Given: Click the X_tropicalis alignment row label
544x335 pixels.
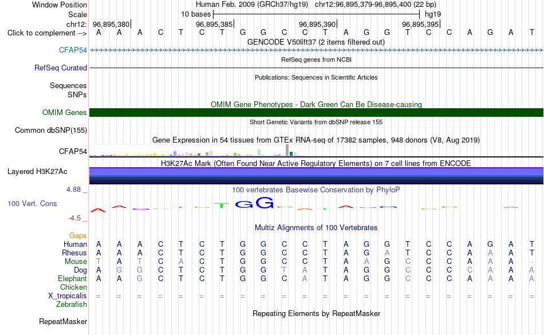Looking at the screenshot, I should coord(68,296).
